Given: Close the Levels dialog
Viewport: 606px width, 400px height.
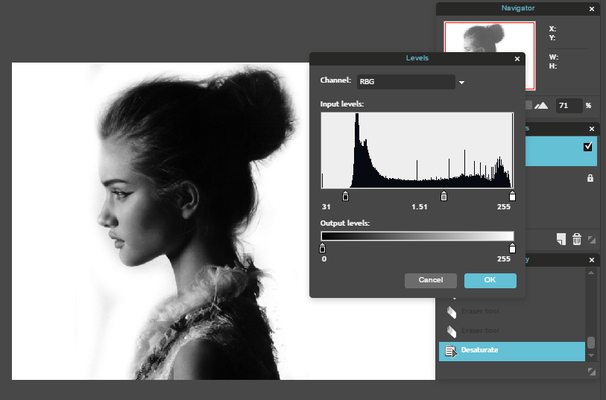Looking at the screenshot, I should pos(517,59).
